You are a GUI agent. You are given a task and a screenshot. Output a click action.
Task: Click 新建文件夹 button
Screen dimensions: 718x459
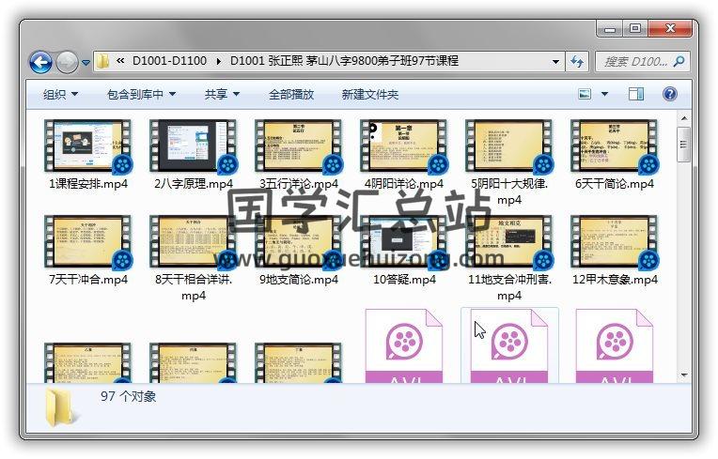click(370, 95)
